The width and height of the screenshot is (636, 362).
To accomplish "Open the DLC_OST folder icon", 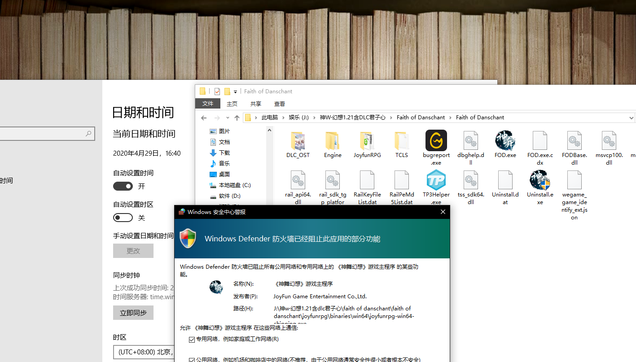I will click(x=298, y=141).
